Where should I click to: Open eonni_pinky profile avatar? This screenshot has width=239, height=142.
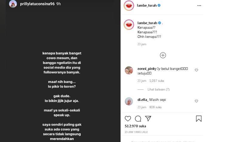[129, 70]
